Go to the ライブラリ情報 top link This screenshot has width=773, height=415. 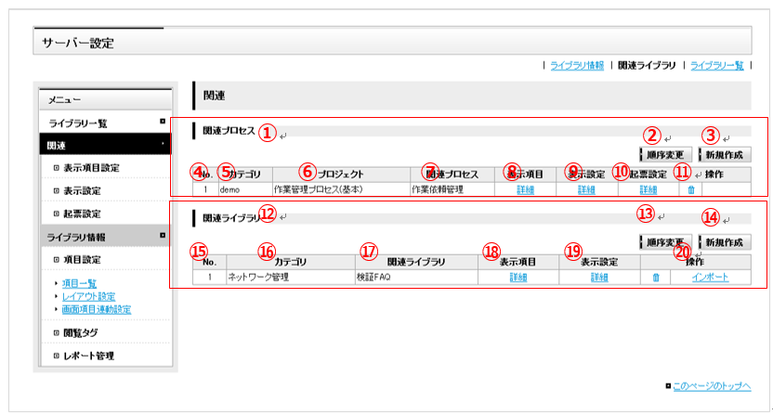pos(577,66)
